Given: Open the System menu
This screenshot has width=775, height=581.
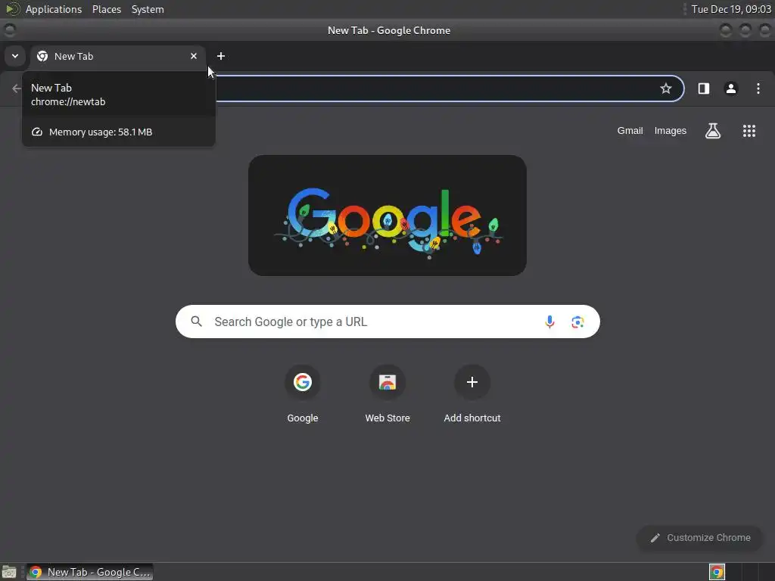Looking at the screenshot, I should click(x=148, y=9).
